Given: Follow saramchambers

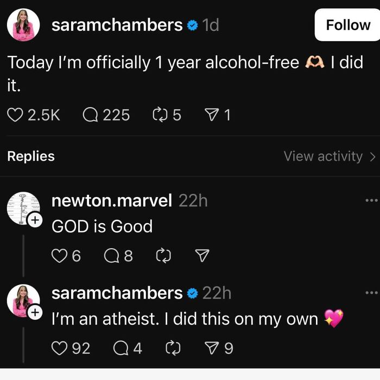Looking at the screenshot, I should click(347, 25).
